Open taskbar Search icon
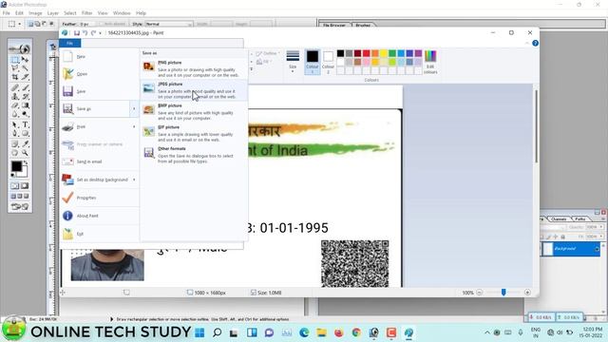The image size is (608, 342). (x=218, y=332)
